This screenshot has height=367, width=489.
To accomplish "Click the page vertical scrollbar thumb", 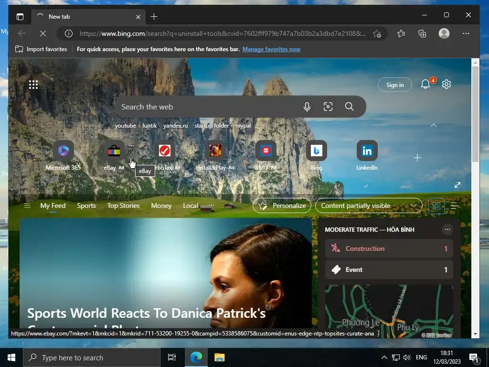I will (x=475, y=114).
